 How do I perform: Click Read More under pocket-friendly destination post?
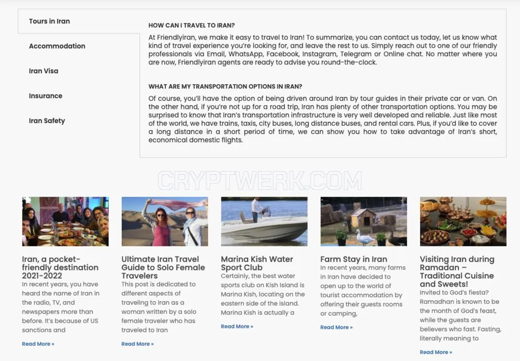(x=38, y=344)
